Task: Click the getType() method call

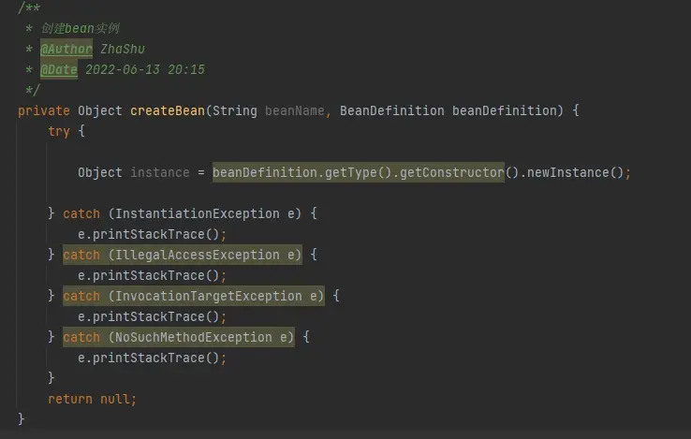Action: (x=353, y=172)
